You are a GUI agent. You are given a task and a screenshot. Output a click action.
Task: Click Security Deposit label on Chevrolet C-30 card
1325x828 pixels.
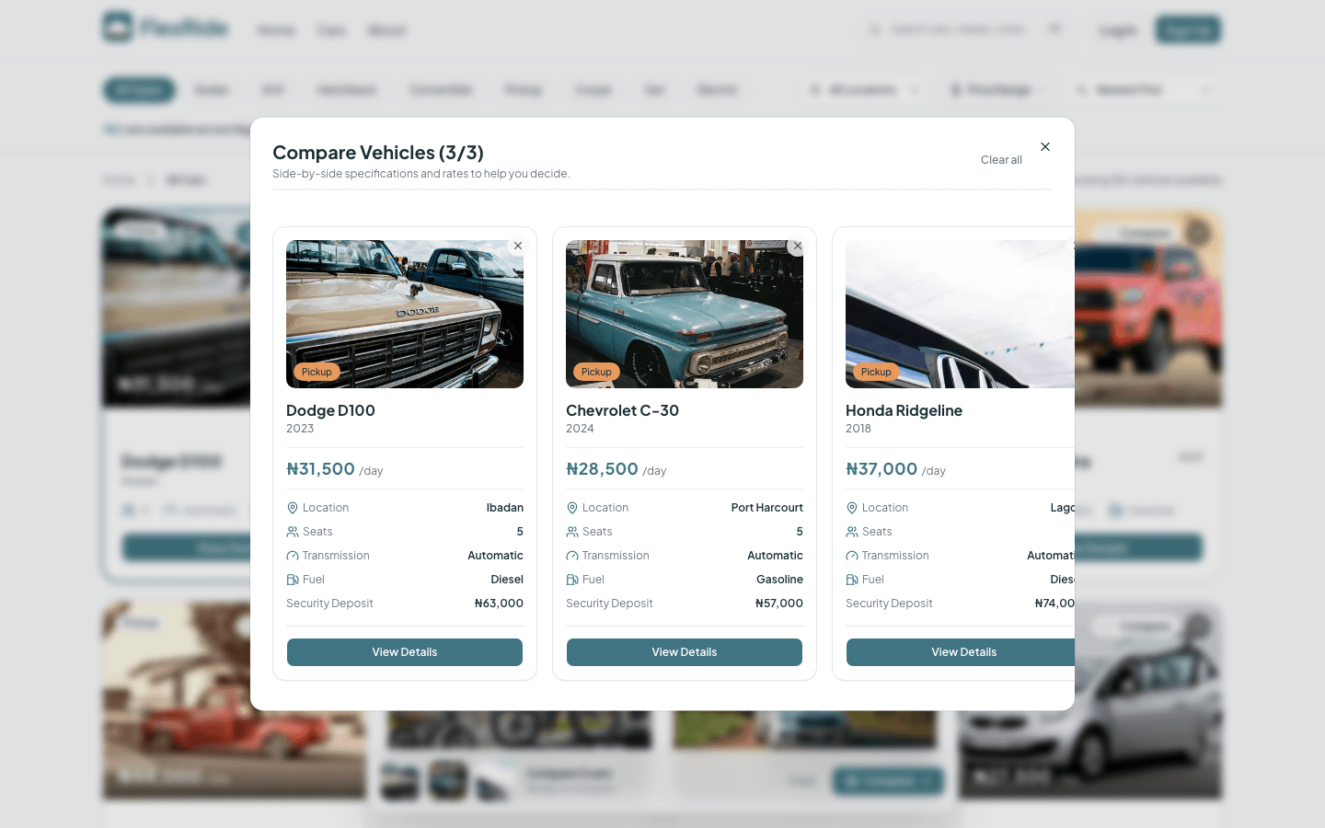609,604
